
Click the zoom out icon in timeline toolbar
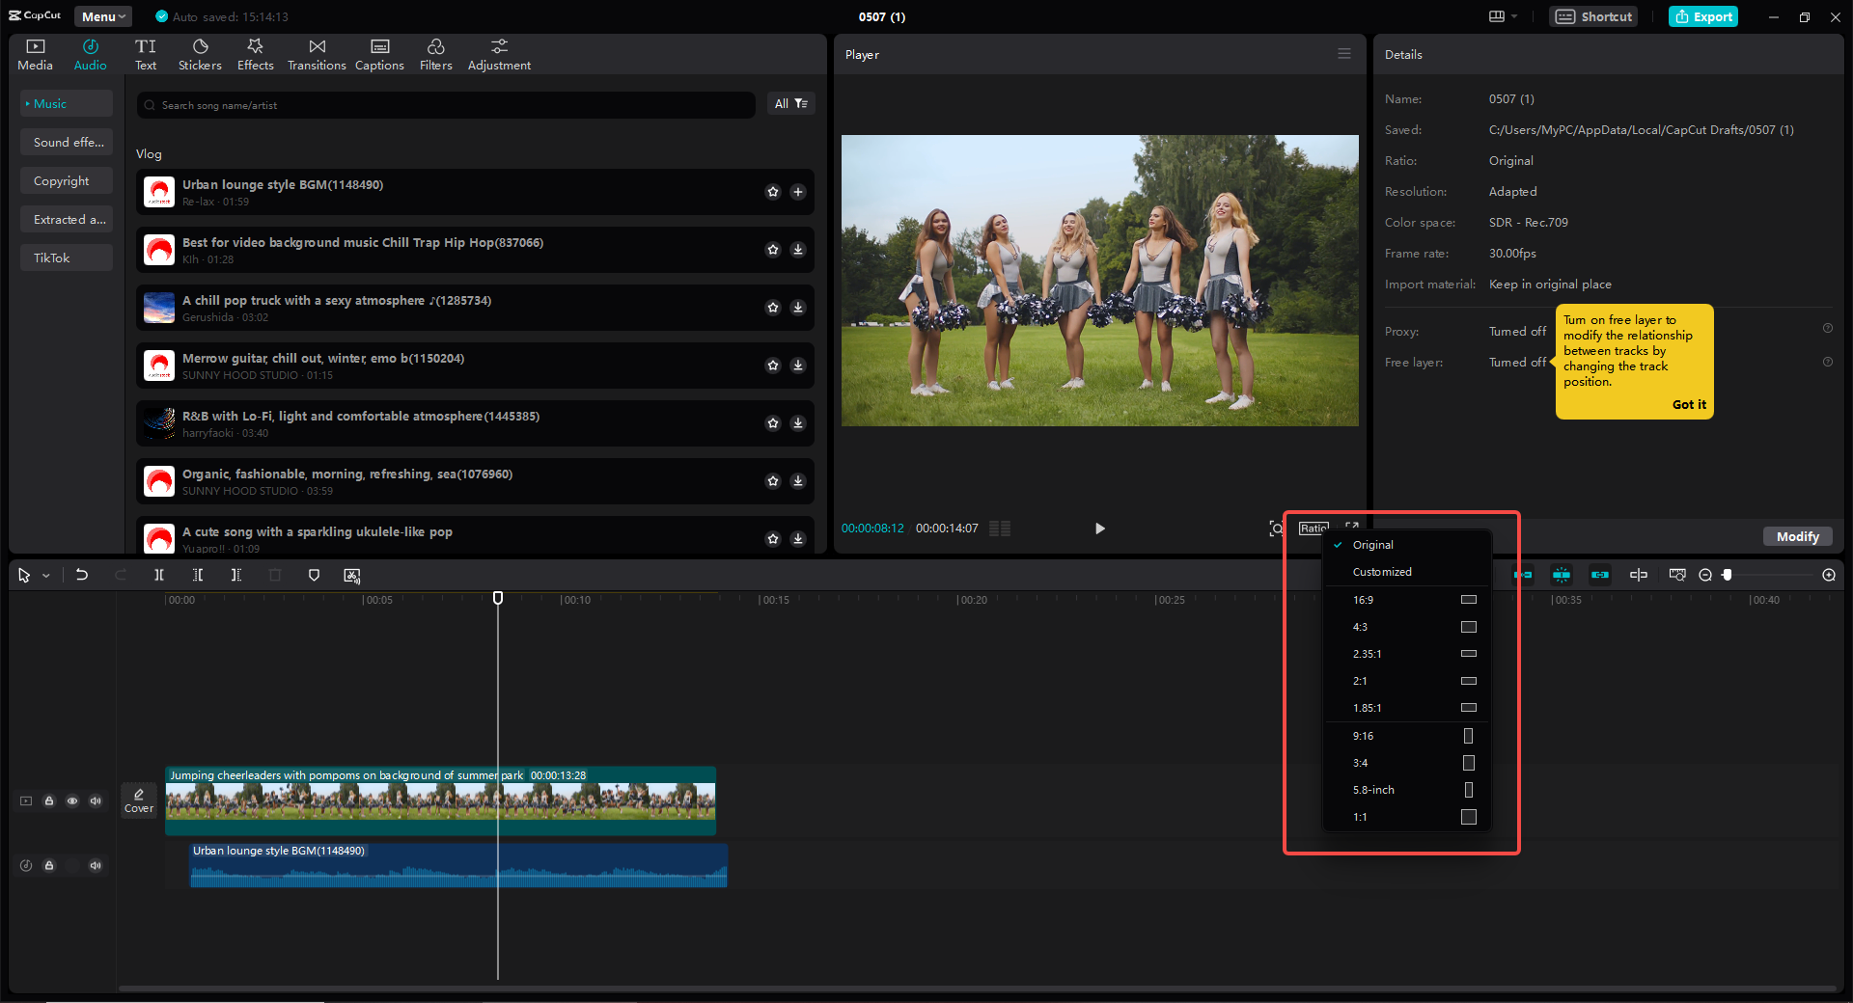click(1704, 575)
